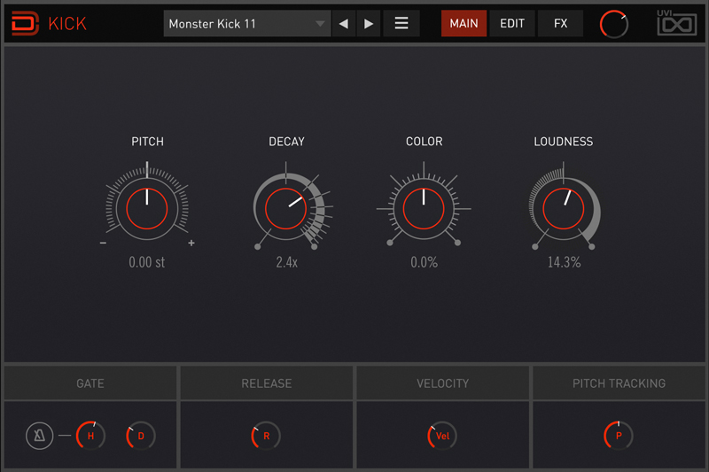Switch to the EDIT tab

tap(512, 24)
